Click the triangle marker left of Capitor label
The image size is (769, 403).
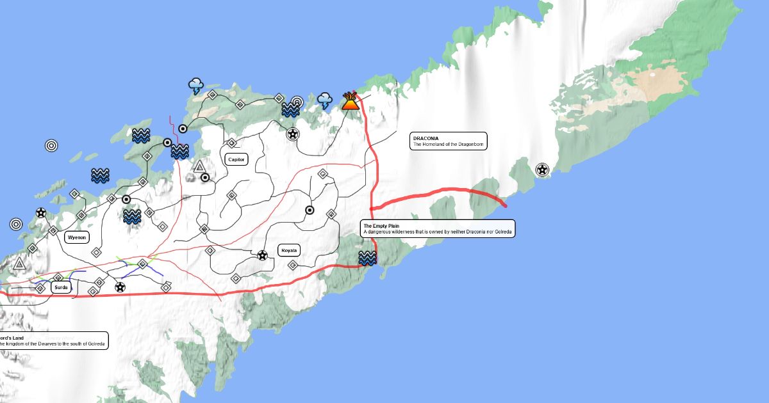point(199,166)
